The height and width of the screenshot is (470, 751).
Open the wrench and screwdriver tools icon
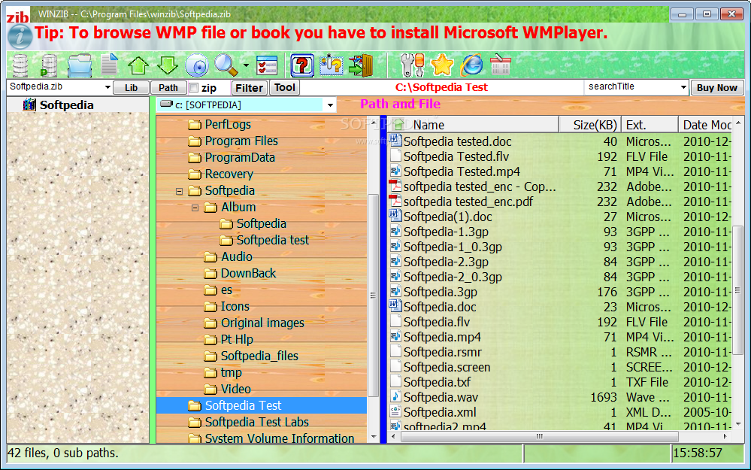tap(413, 65)
